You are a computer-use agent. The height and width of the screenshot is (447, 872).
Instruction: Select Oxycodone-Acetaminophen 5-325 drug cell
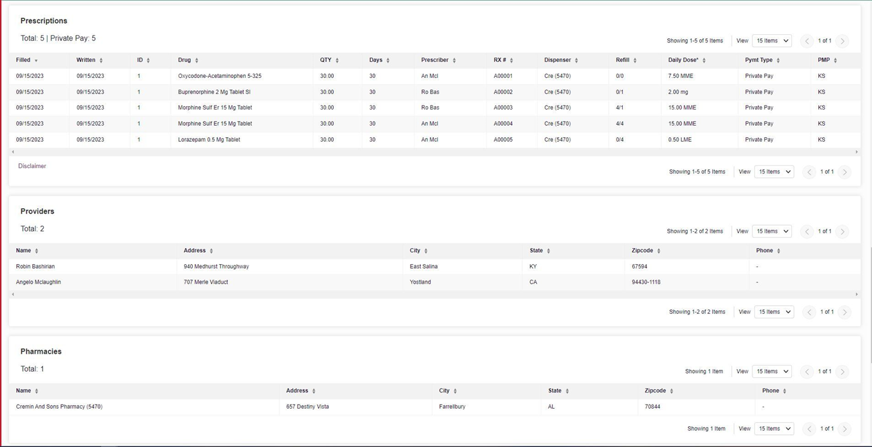[x=220, y=76]
